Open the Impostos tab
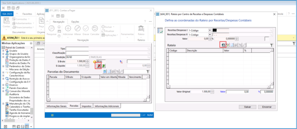 (x=87, y=106)
